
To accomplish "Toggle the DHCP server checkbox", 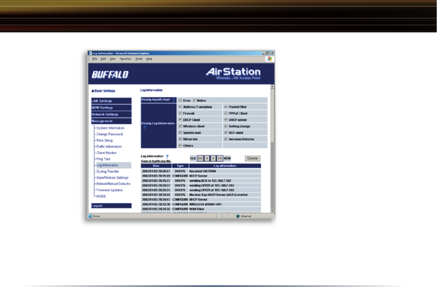I will [226, 120].
